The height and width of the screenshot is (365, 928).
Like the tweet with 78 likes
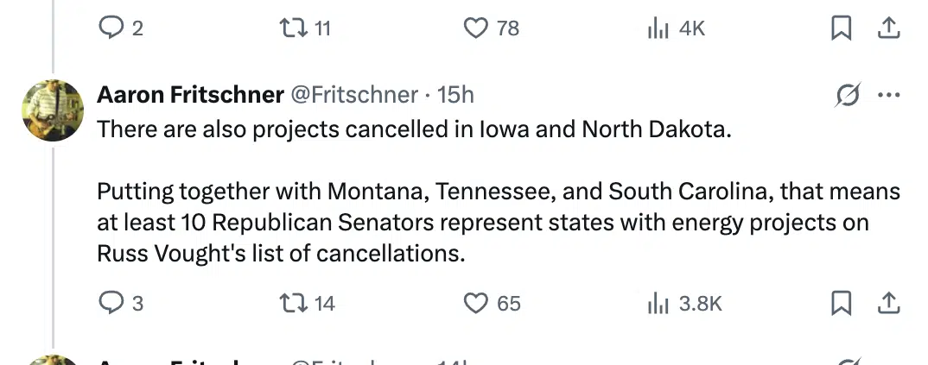[x=476, y=28]
